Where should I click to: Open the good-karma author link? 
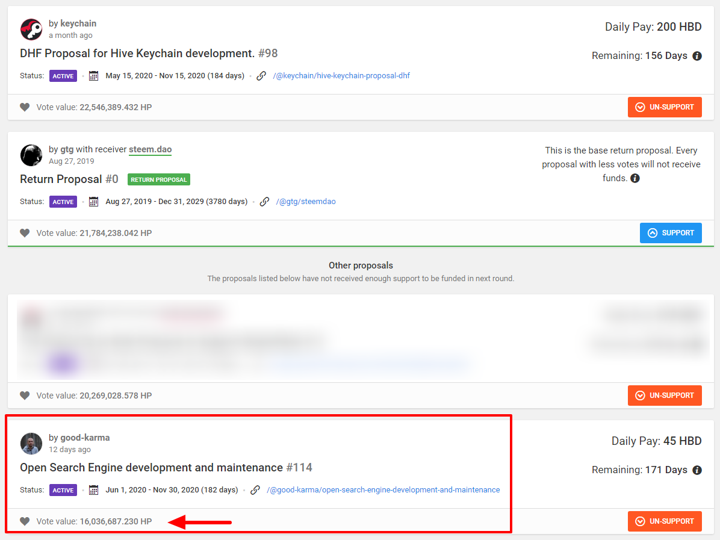85,438
